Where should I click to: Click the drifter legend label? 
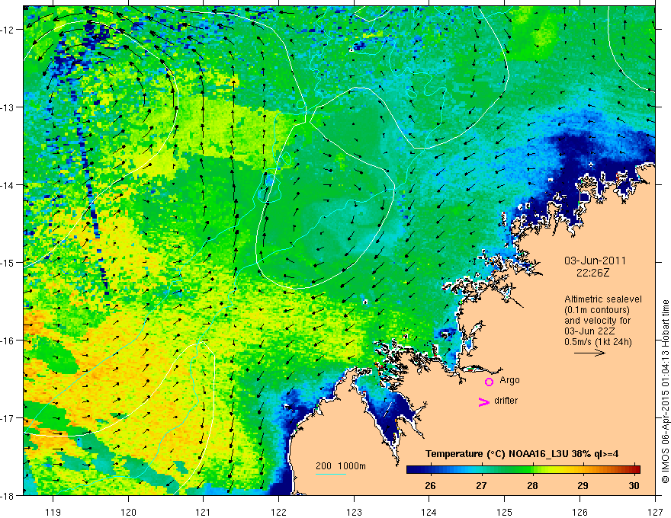[506, 401]
